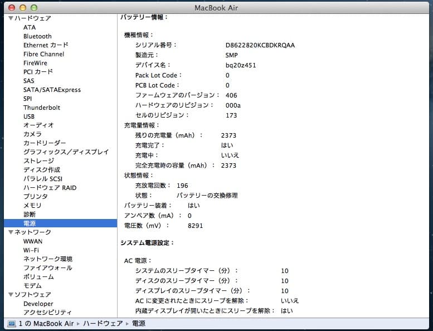Open the Ethernet カード entry
Screen dimensions: 433x331
[46, 45]
